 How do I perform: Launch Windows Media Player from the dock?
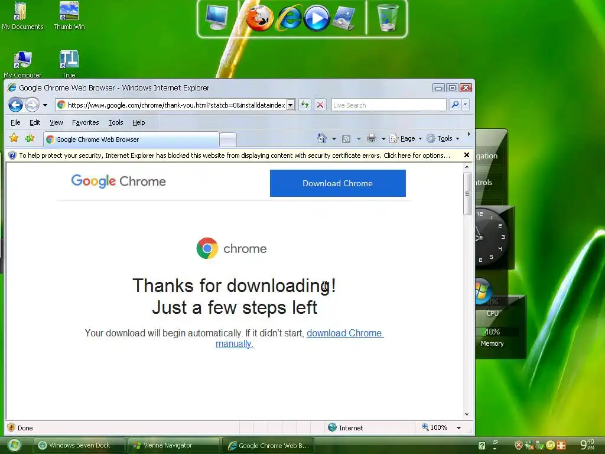(317, 18)
